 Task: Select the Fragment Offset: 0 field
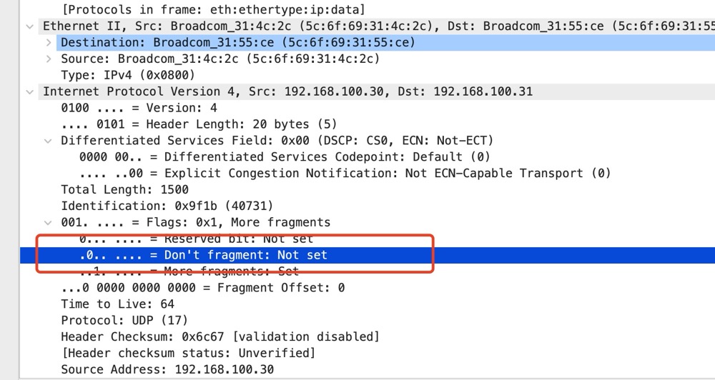click(202, 288)
